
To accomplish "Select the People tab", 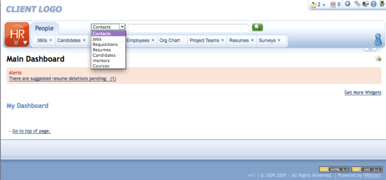I will tap(44, 28).
